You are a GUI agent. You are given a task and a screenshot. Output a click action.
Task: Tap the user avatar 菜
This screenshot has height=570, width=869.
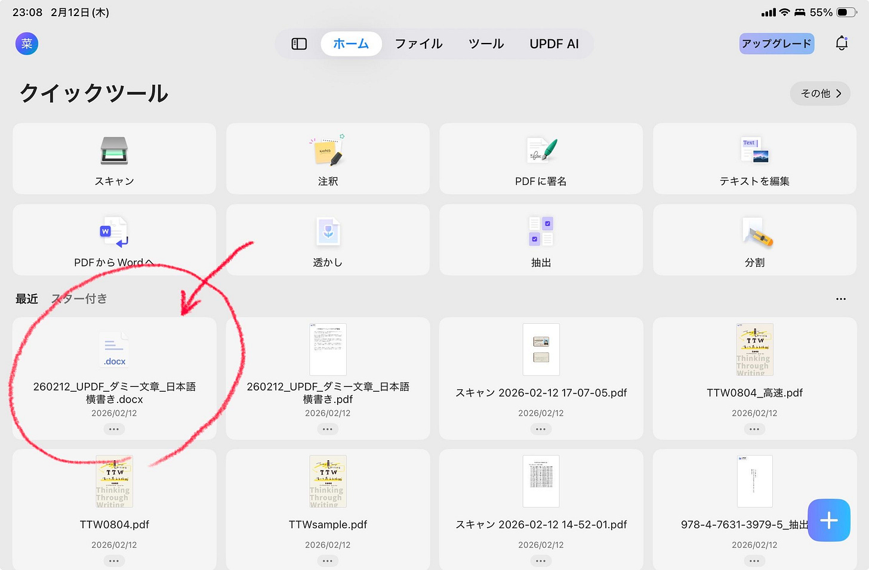click(27, 44)
